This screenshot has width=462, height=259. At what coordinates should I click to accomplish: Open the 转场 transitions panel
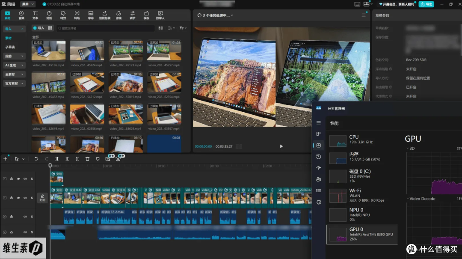pos(77,15)
